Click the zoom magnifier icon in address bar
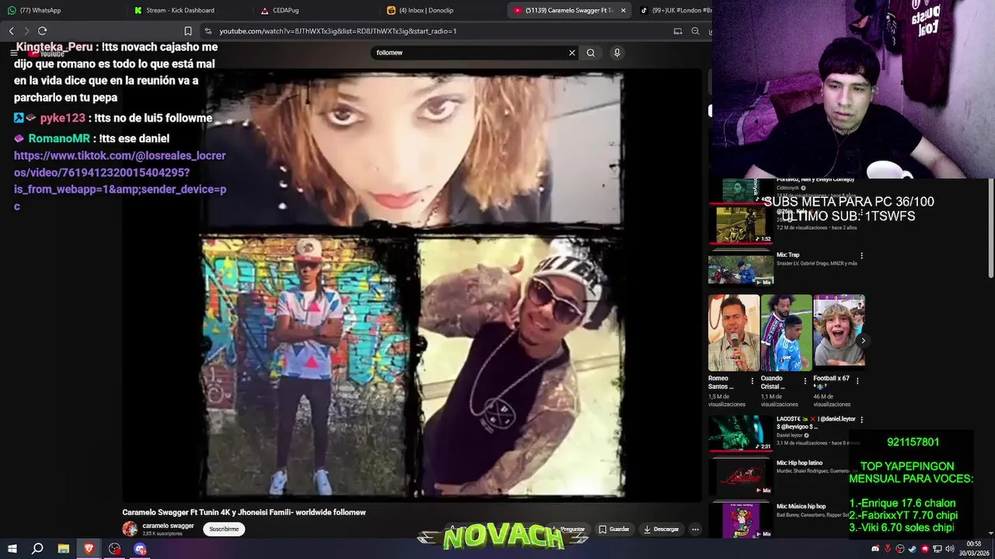 click(x=695, y=31)
